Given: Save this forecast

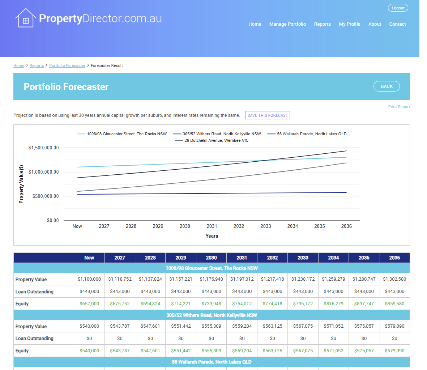Looking at the screenshot, I should click(x=268, y=115).
